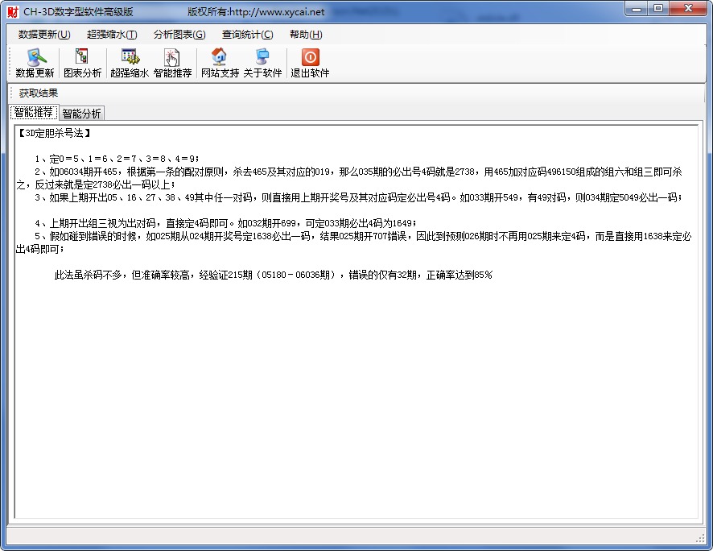Open the 超强缩水(T) menu
Viewport: 713px width, 551px height.
tap(112, 35)
